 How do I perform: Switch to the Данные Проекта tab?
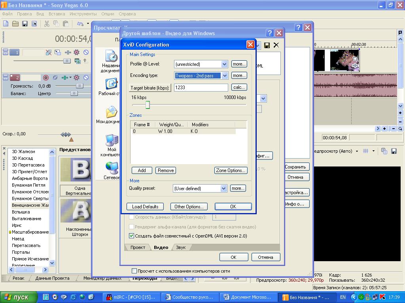click(53, 278)
